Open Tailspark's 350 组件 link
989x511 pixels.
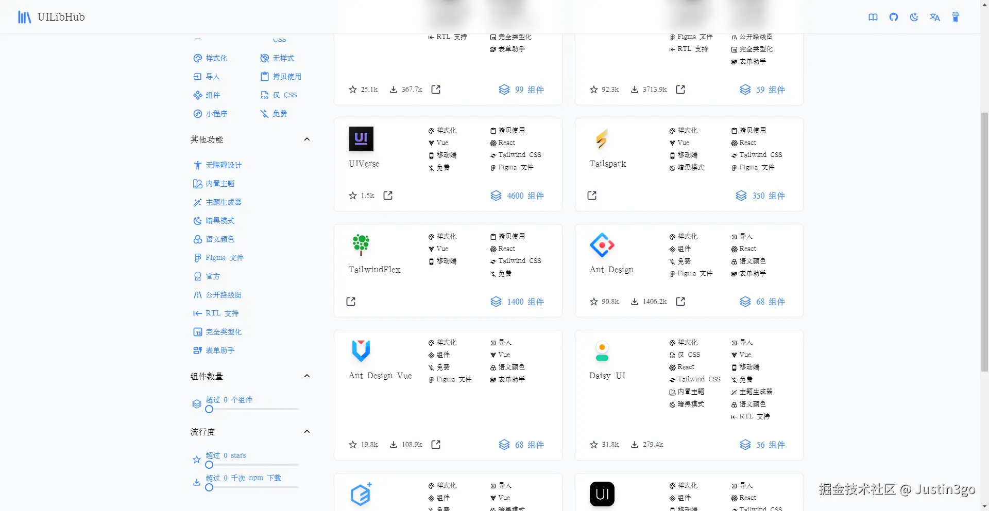(x=760, y=196)
